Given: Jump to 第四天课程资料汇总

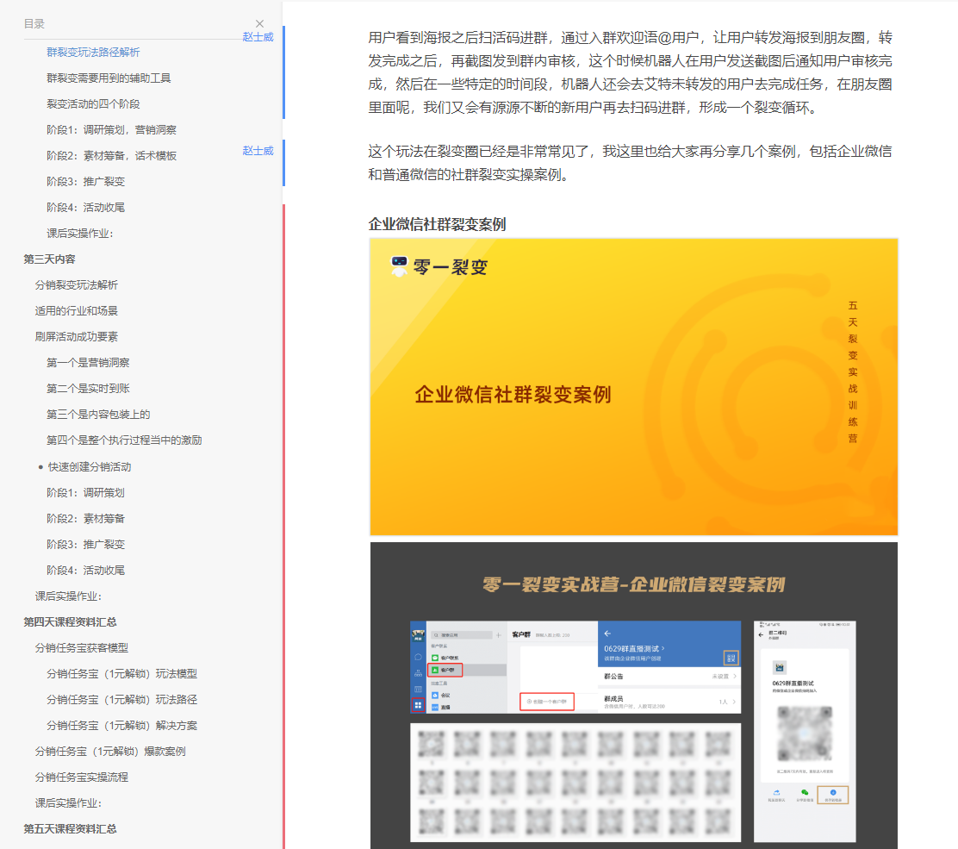Looking at the screenshot, I should (70, 622).
